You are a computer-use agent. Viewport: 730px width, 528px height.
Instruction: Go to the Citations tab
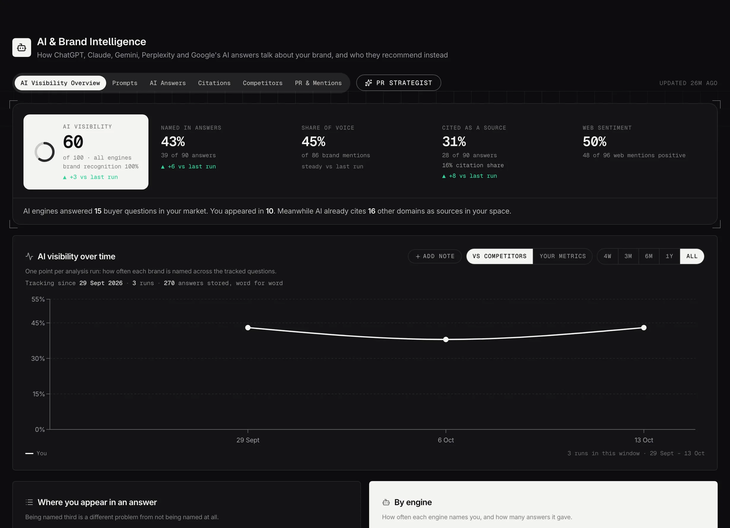[x=214, y=83]
